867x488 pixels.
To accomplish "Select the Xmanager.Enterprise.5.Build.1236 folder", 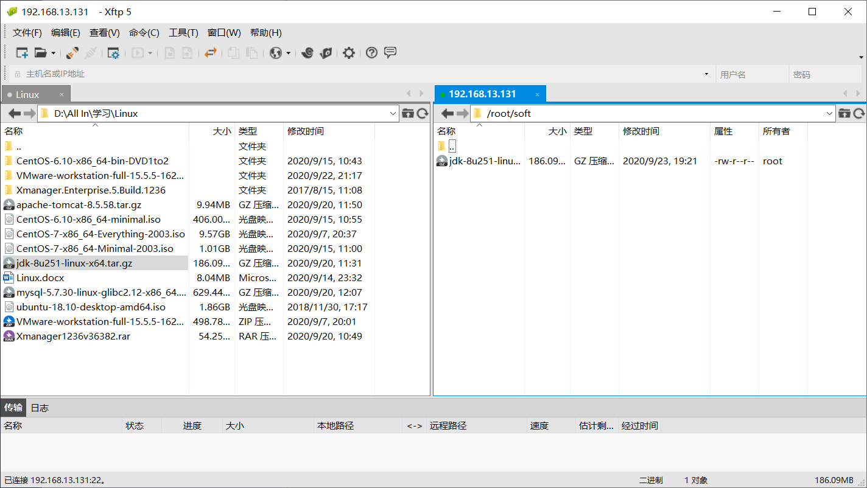I will [x=91, y=190].
